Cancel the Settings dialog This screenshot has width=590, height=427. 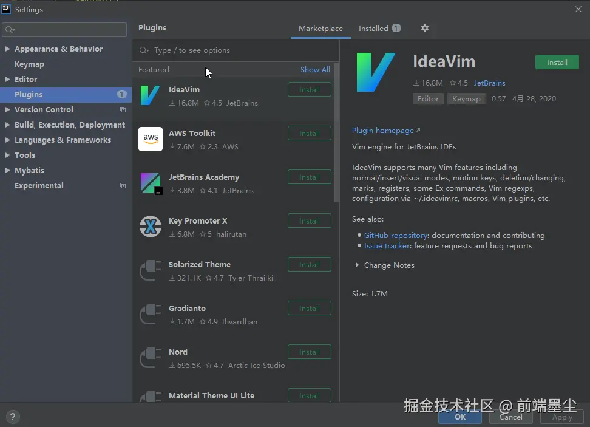pyautogui.click(x=510, y=417)
